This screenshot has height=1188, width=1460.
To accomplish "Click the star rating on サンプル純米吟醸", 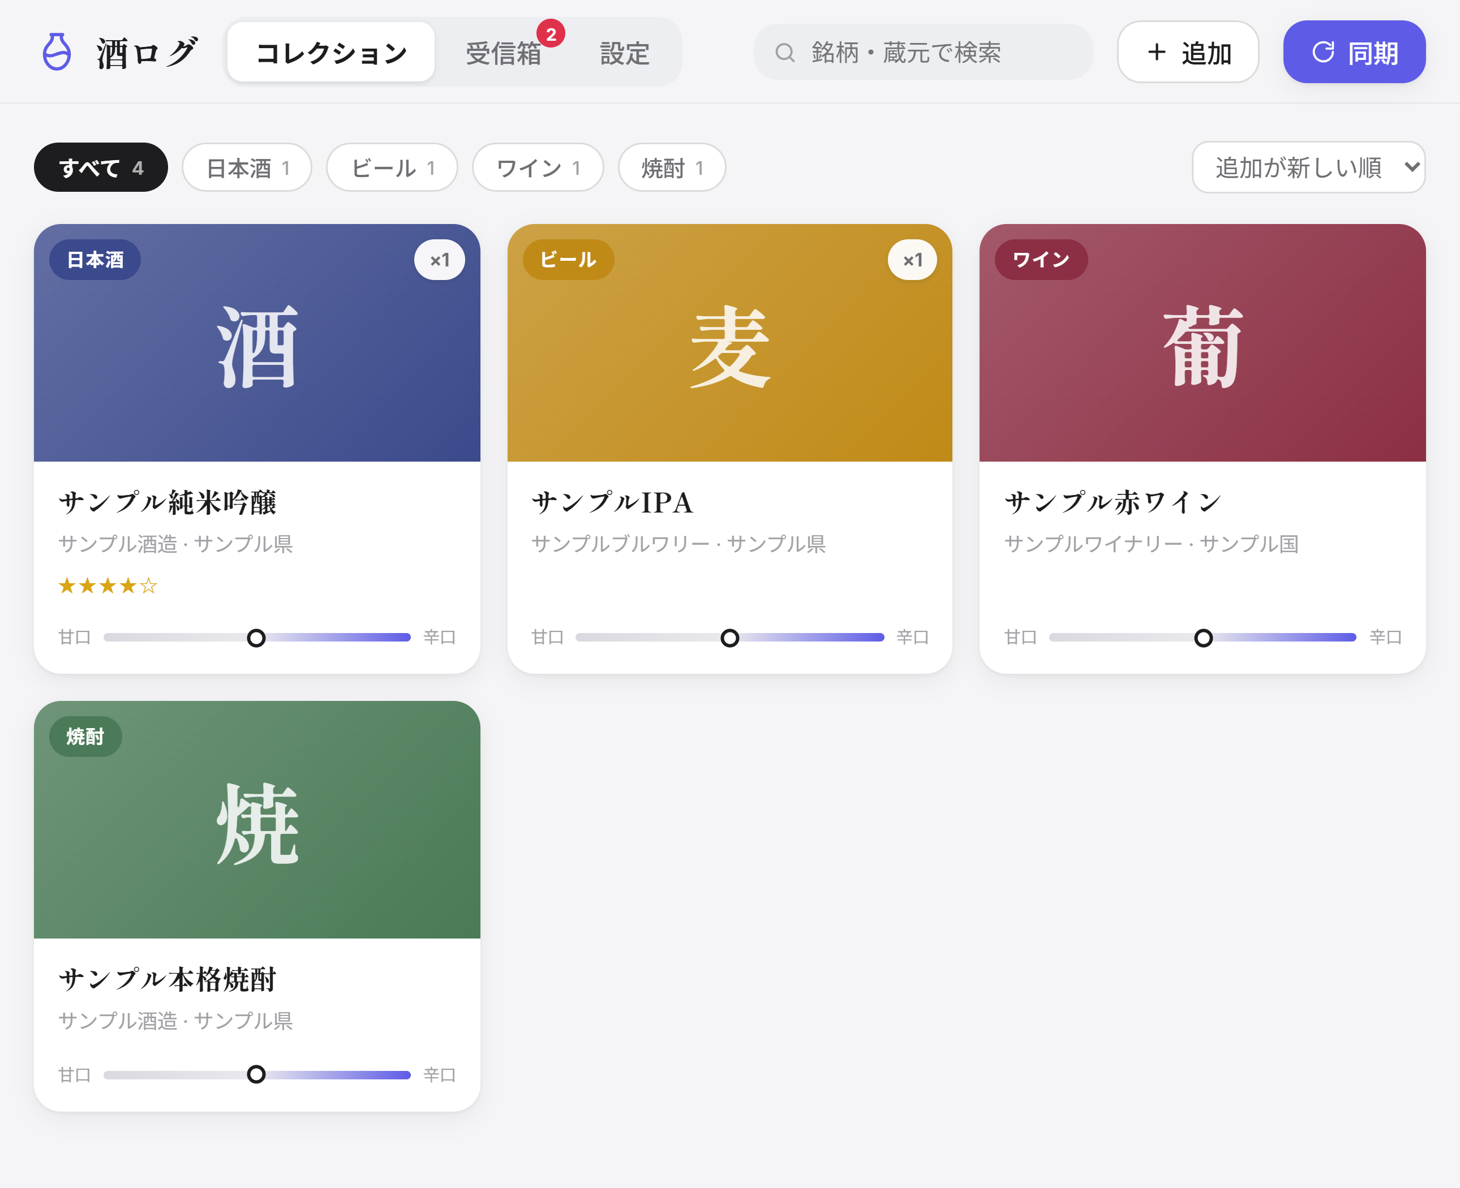I will pos(108,586).
